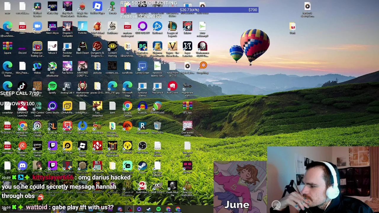Open the Pokémon Trading Card shortcut
Image resolution: width=379 pixels, height=213 pixels.
click(x=37, y=49)
